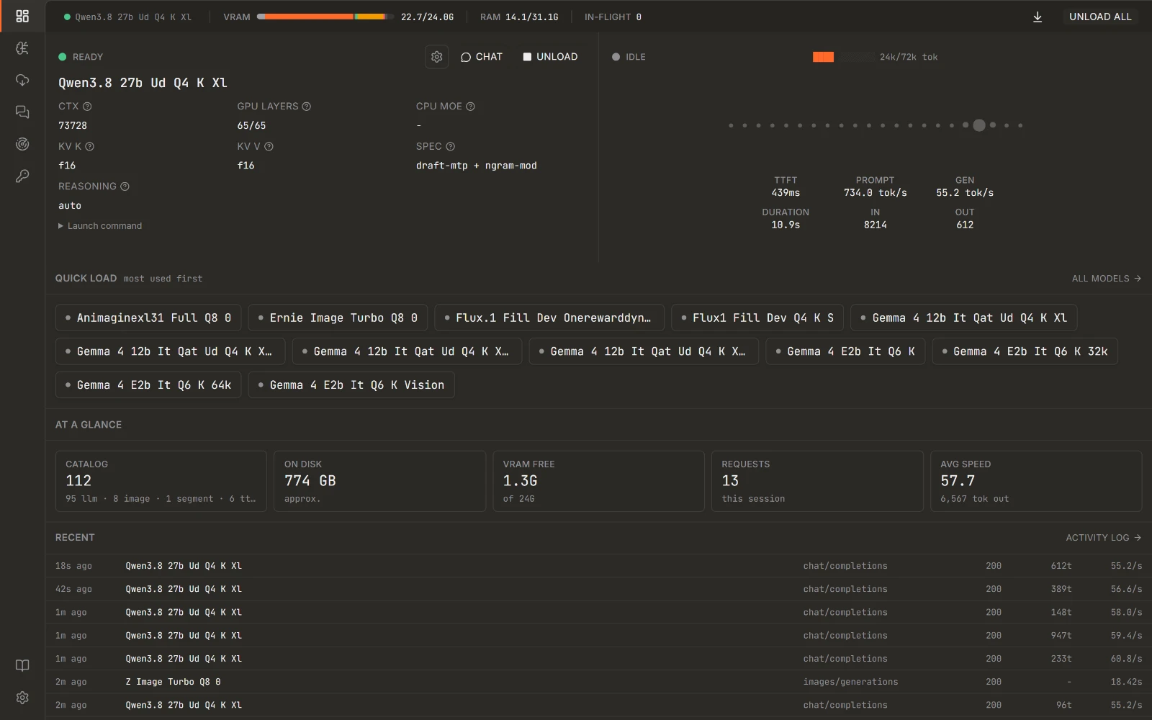Open the settings gear in sidebar bottom
Image resolution: width=1152 pixels, height=720 pixels.
coord(22,698)
